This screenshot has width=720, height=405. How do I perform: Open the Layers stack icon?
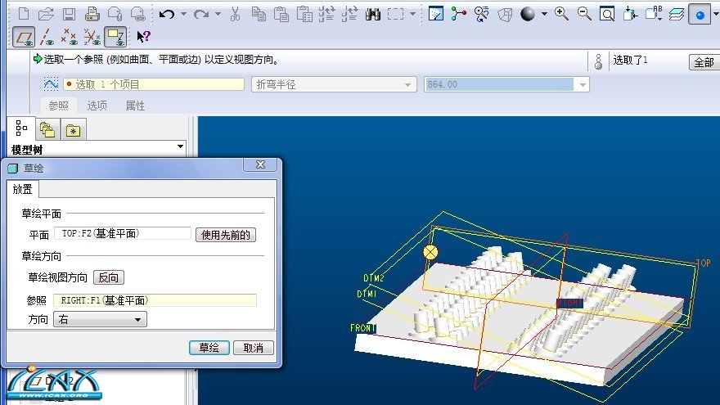point(677,14)
